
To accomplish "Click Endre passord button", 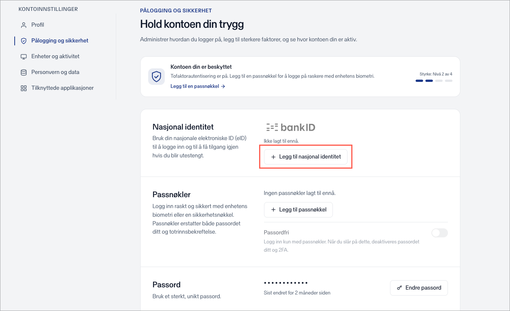I will point(419,288).
